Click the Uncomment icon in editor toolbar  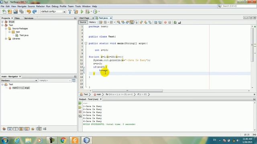point(179,22)
